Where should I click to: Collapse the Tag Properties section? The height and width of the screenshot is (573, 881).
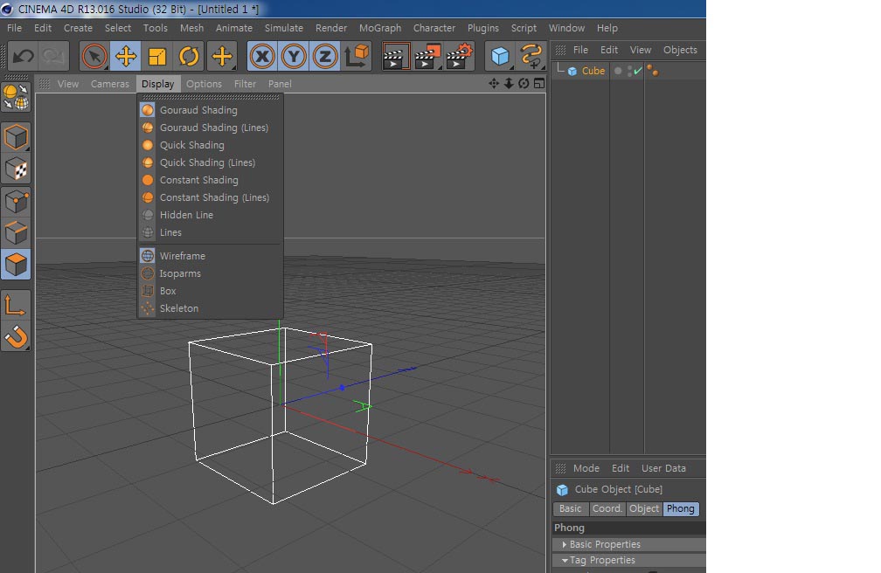click(602, 560)
